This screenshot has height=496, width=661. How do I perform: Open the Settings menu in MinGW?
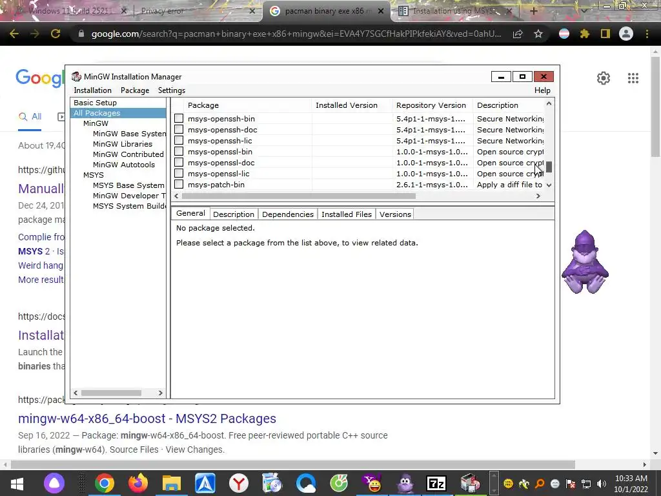(x=172, y=90)
